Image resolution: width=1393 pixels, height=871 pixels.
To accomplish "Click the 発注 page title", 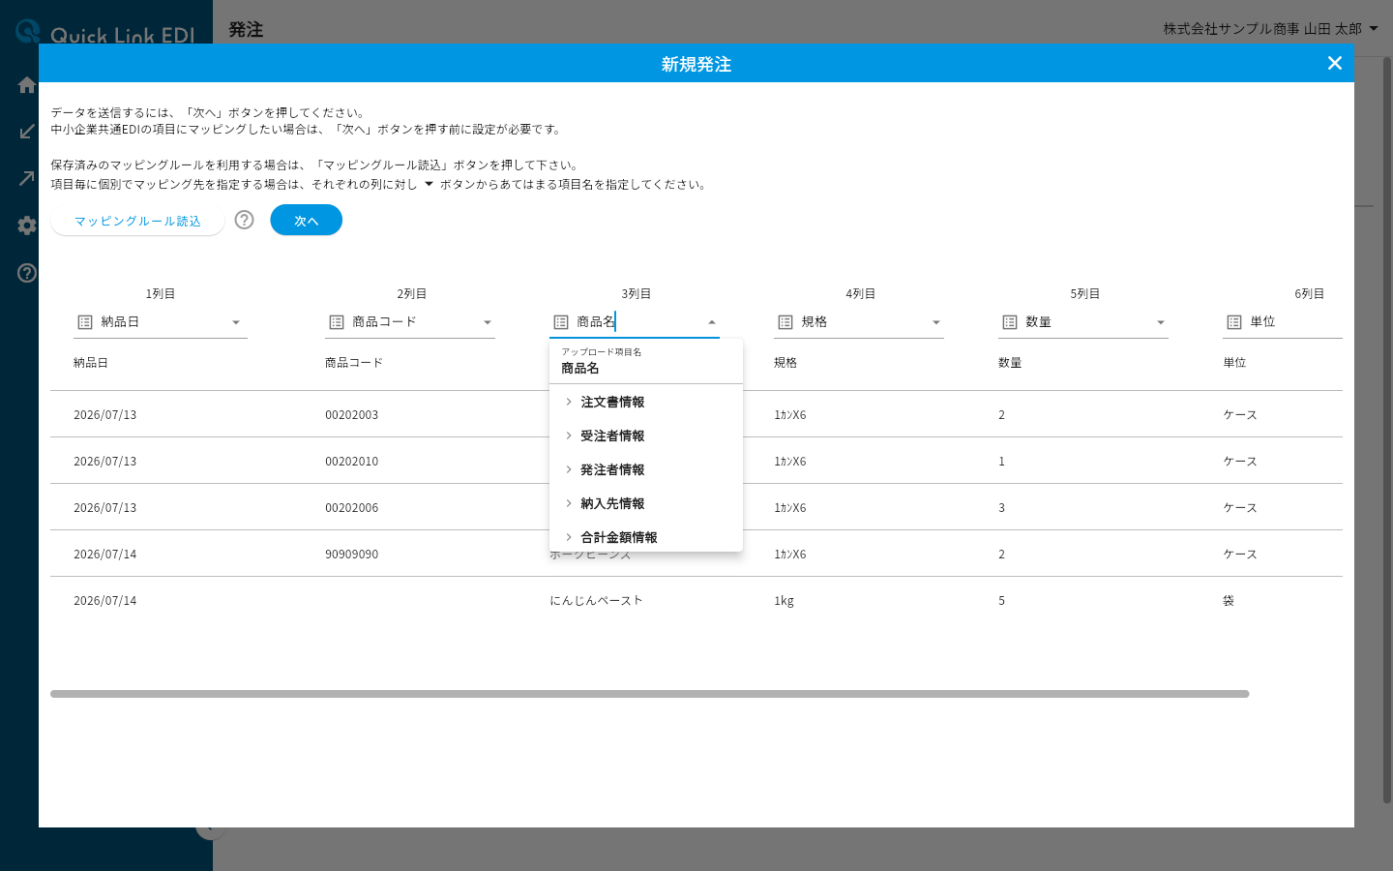I will click(246, 30).
